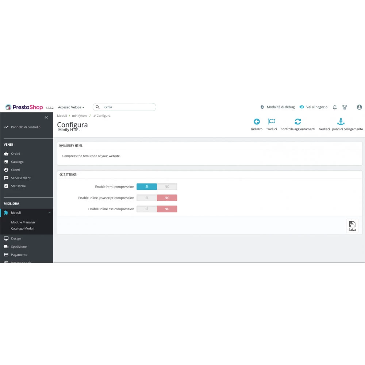This screenshot has width=365, height=365.
Task: Go to Moduli breadcrumb
Action: point(62,116)
